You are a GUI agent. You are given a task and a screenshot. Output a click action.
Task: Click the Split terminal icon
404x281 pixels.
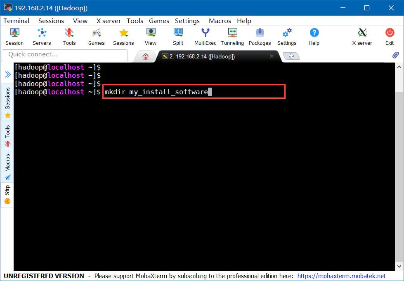pos(178,36)
